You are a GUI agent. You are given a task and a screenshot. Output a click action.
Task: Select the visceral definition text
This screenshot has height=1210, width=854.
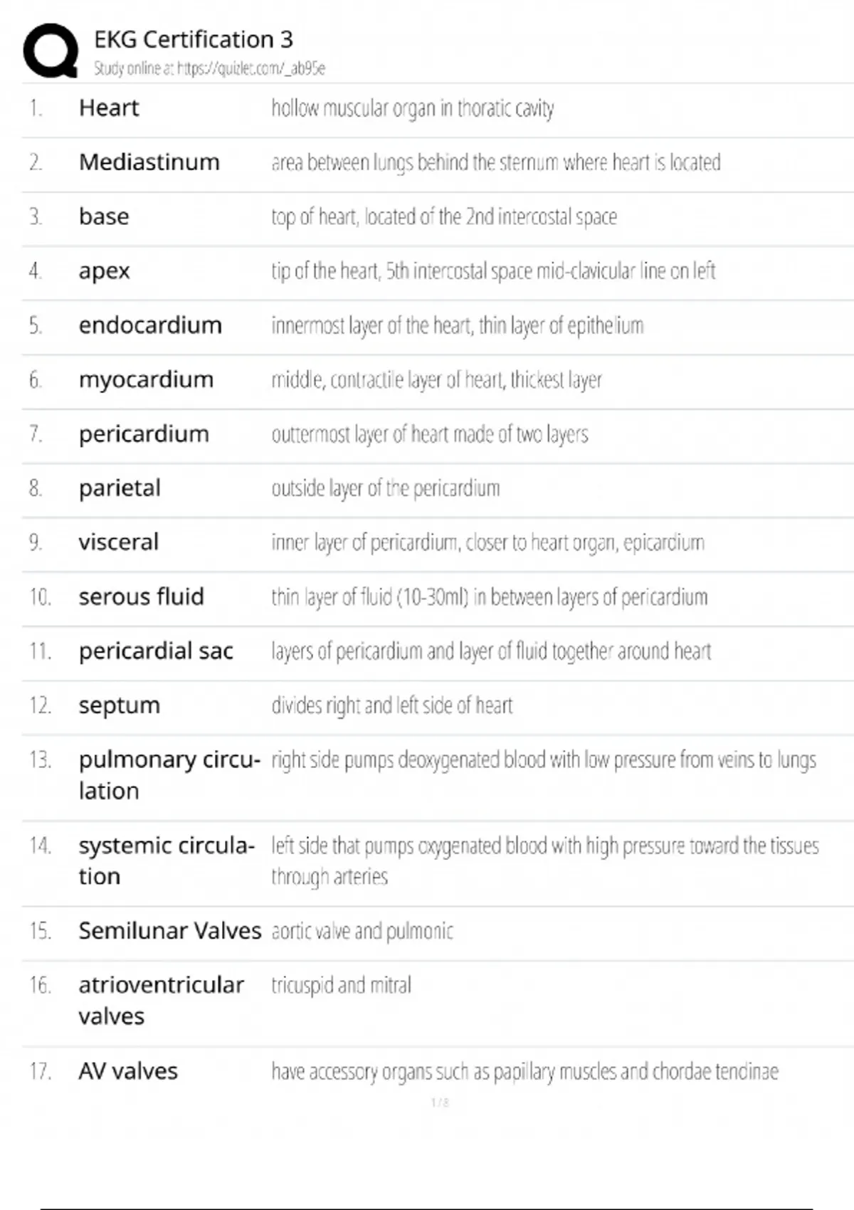click(487, 543)
